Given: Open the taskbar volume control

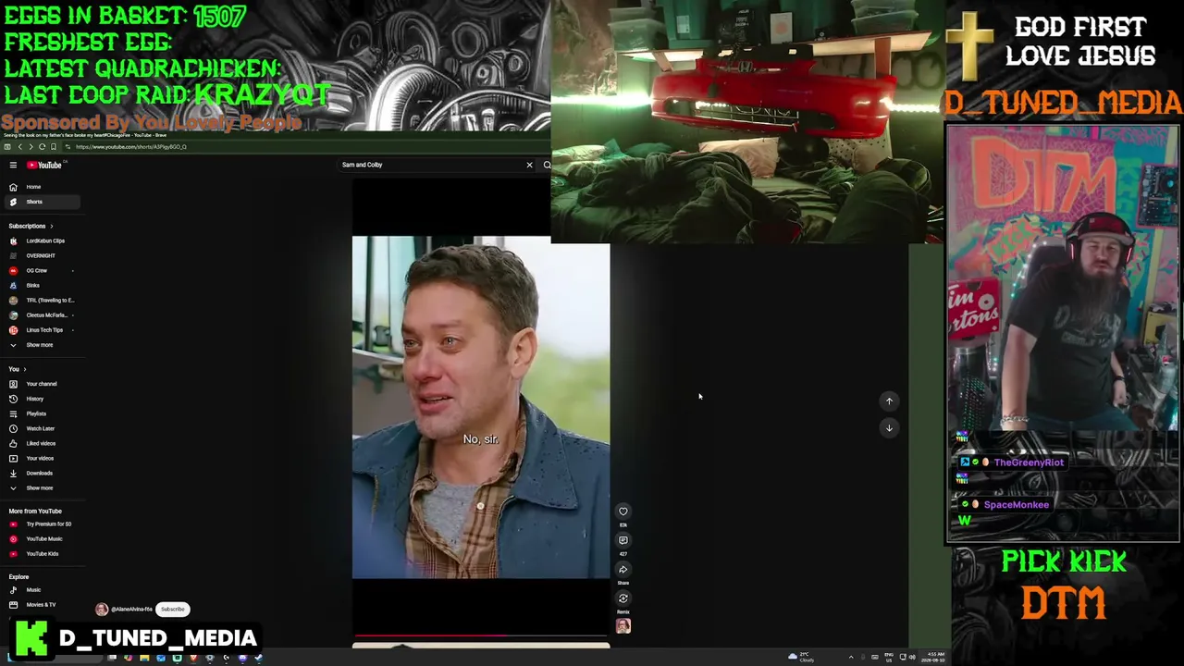Looking at the screenshot, I should 911,657.
